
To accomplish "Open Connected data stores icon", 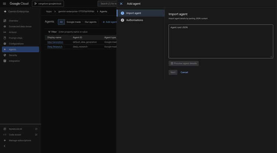I will click(x=5, y=26).
